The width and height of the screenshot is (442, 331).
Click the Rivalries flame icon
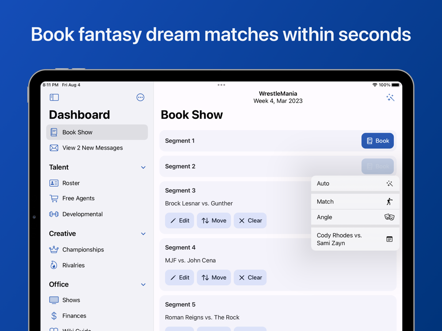click(x=54, y=265)
